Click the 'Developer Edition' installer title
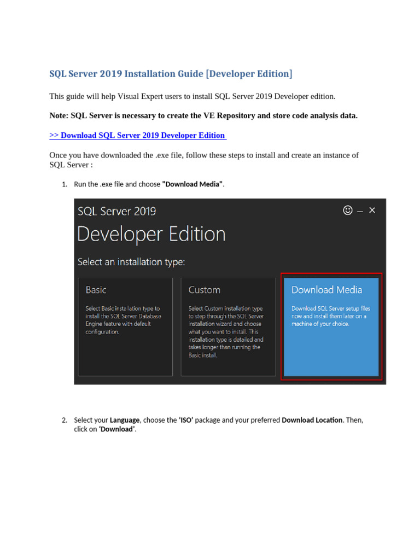 point(151,234)
